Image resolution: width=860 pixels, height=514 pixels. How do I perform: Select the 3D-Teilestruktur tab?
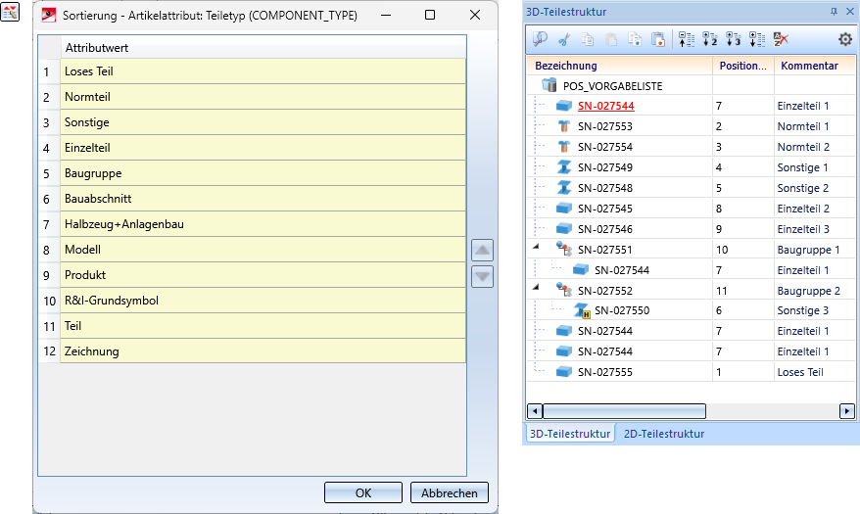pos(570,434)
